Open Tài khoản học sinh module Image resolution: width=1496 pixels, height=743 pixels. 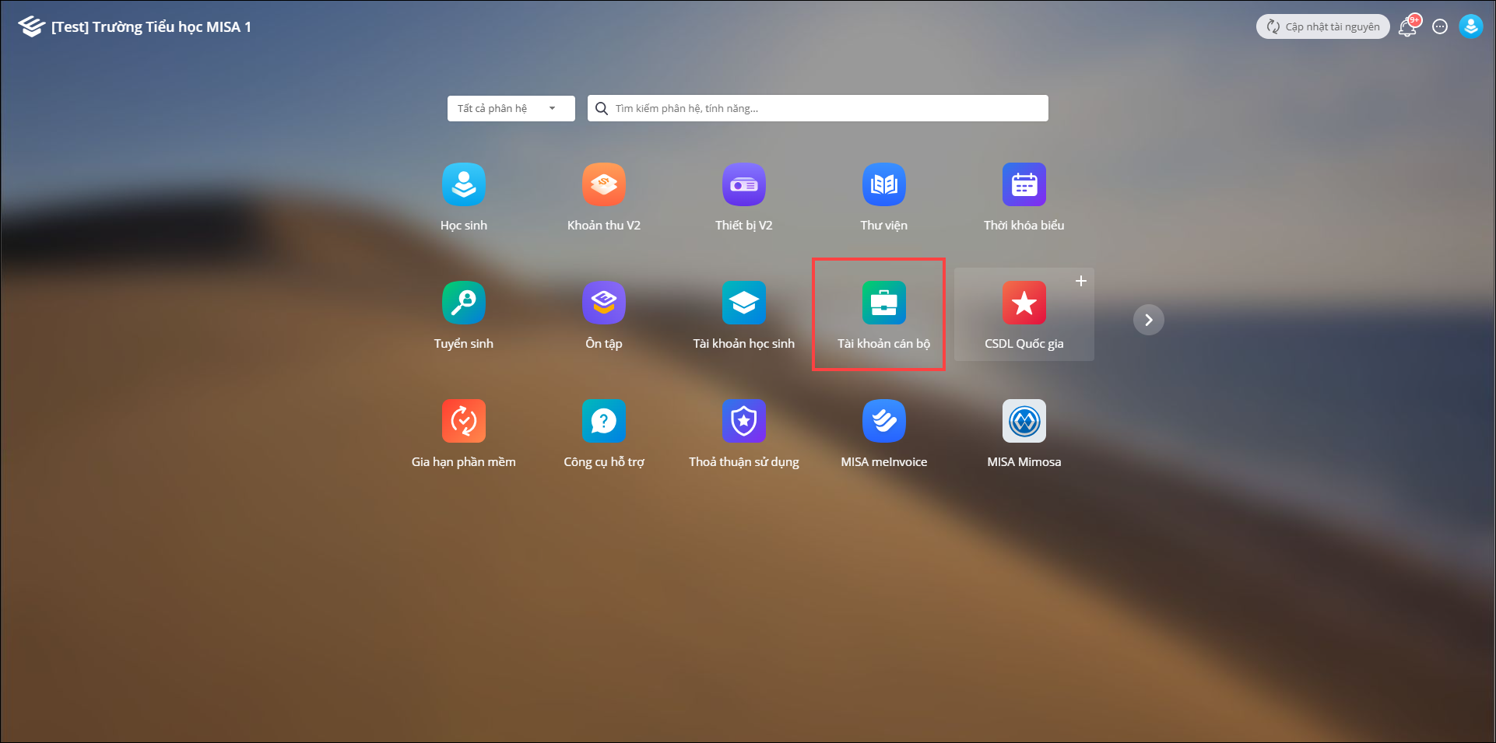tap(743, 303)
